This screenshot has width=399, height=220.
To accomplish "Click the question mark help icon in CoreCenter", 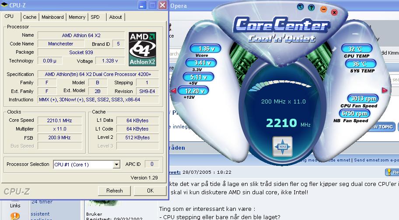I will tap(311, 7).
